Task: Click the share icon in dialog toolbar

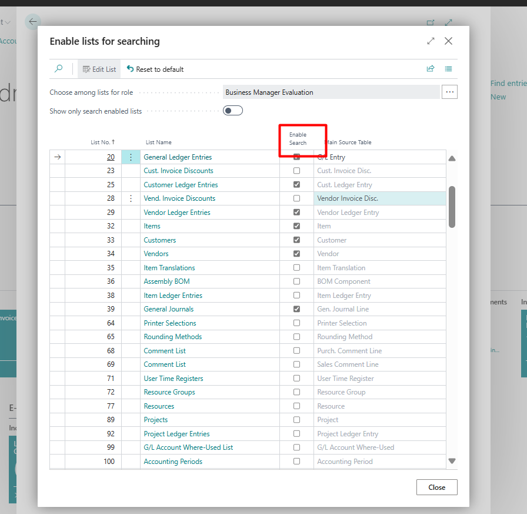Action: 431,69
